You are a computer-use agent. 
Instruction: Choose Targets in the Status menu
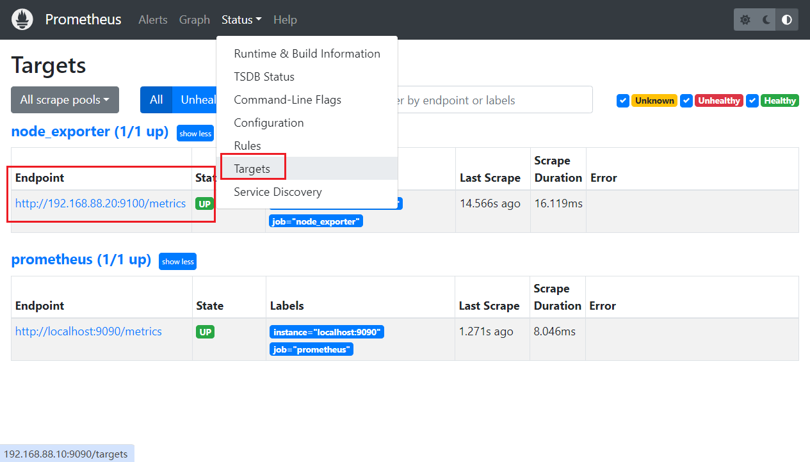307,169
